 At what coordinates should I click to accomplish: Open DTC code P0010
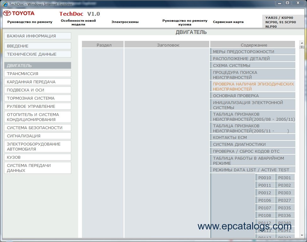pos(264,178)
